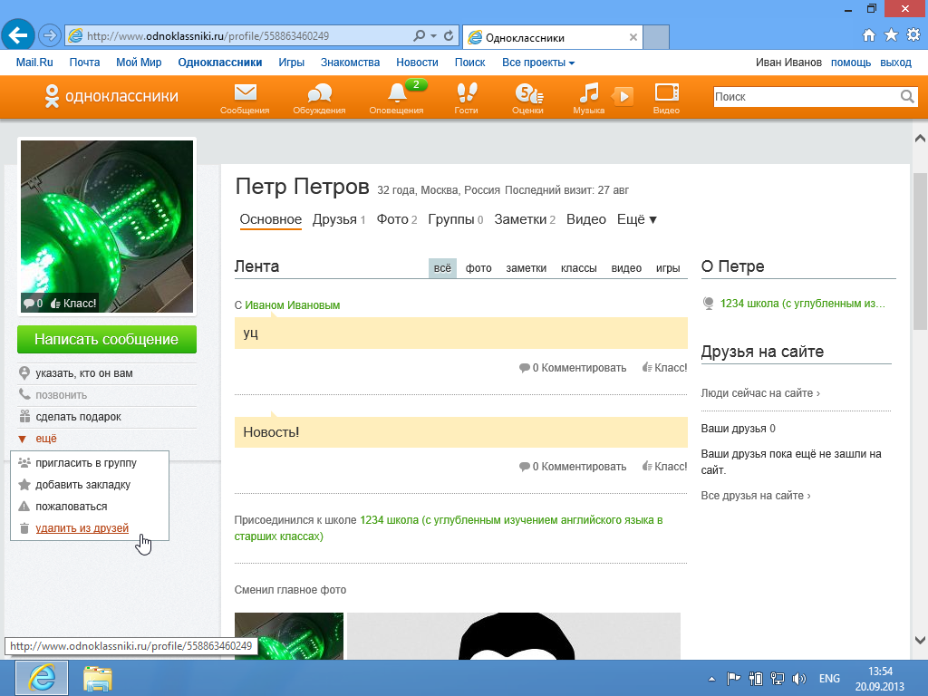
Task: Filter feed by видео
Action: (x=626, y=268)
